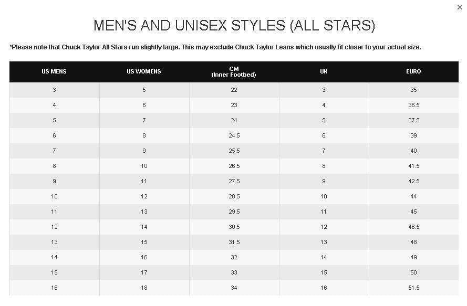Image resolution: width=467 pixels, height=306 pixels.
Task: Click the UK column header
Action: [x=324, y=71]
